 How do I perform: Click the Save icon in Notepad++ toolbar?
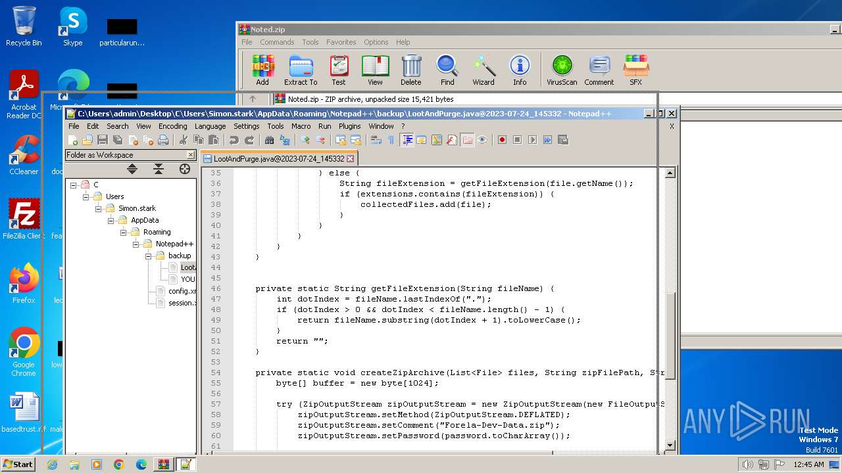pos(103,140)
